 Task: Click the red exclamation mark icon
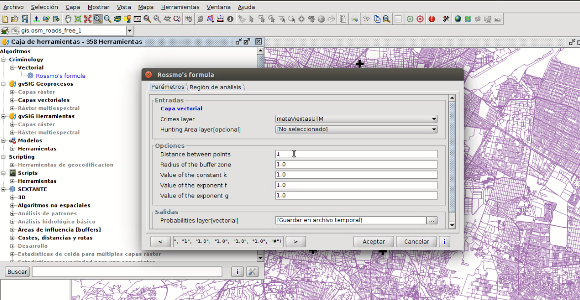[x=432, y=19]
